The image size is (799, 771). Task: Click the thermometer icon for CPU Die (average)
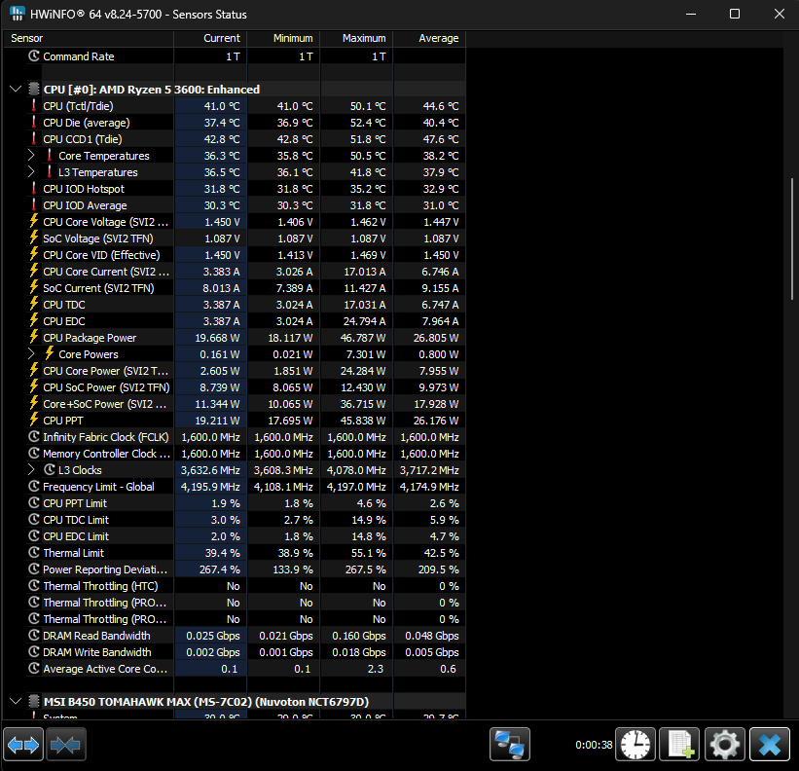[34, 123]
